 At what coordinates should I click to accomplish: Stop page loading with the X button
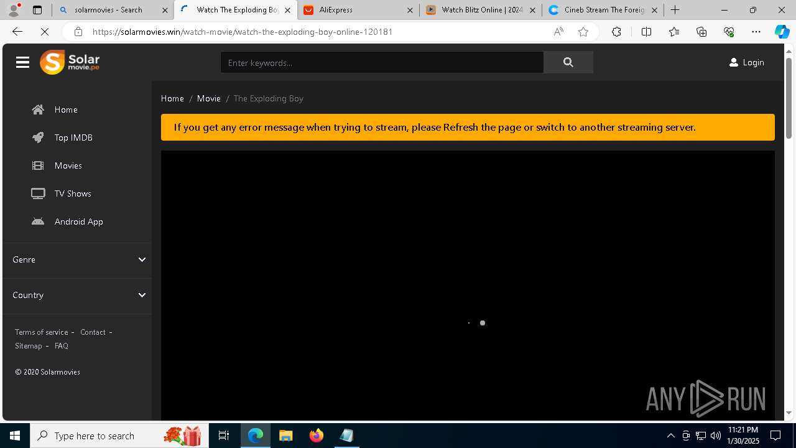45,32
